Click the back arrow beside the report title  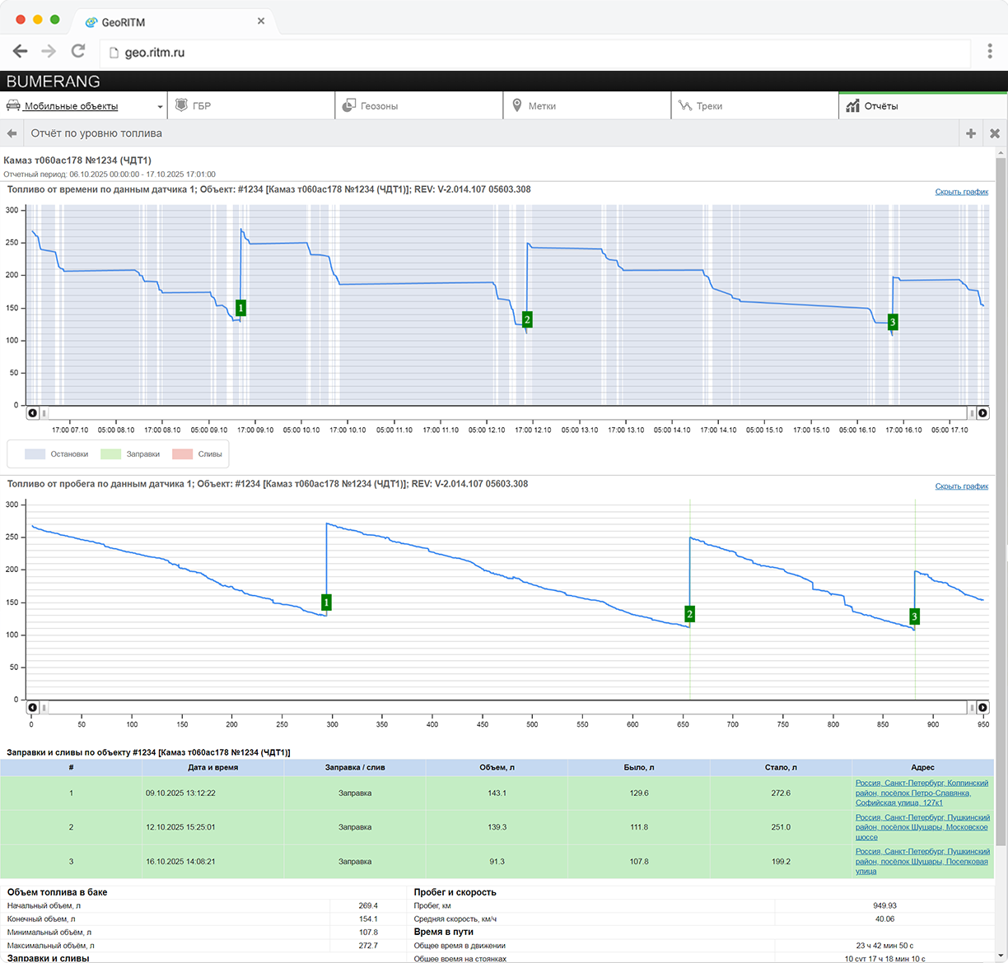pyautogui.click(x=12, y=133)
